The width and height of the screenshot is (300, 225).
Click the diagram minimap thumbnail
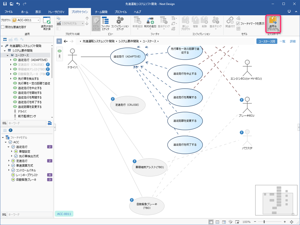click(x=275, y=200)
